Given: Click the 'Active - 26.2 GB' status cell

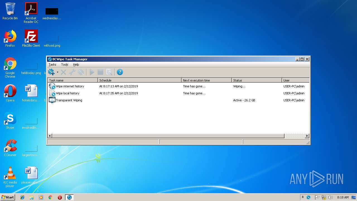Looking at the screenshot, I should tap(244, 100).
